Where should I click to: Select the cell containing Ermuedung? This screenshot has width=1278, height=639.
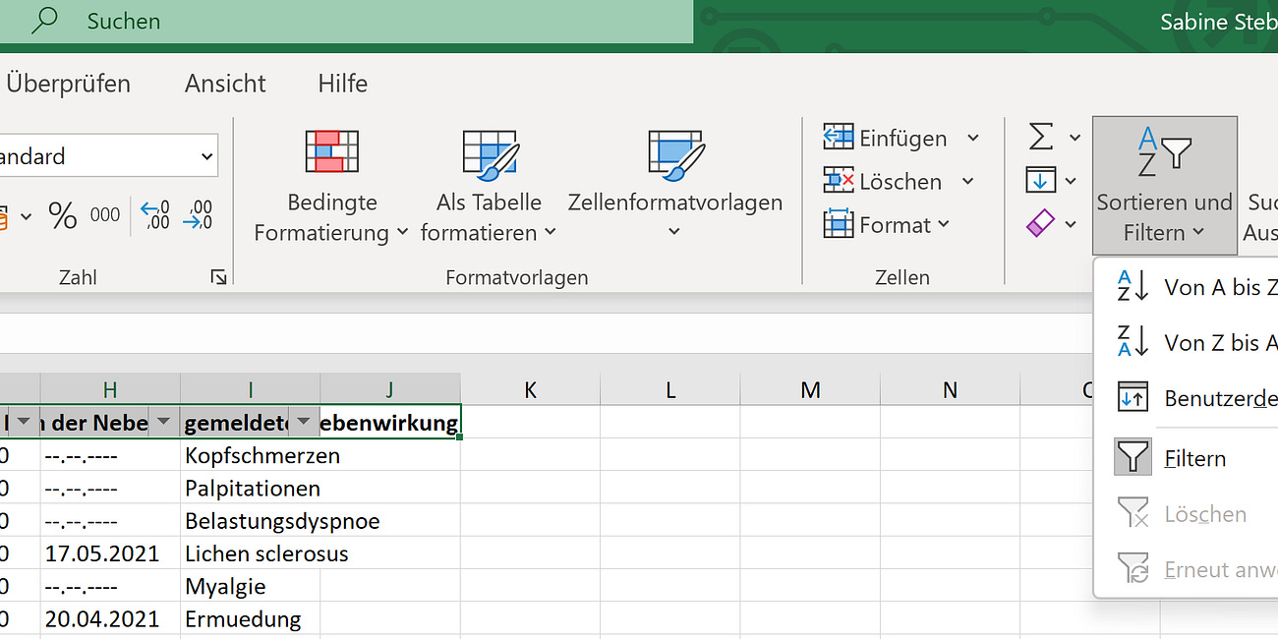(x=251, y=618)
